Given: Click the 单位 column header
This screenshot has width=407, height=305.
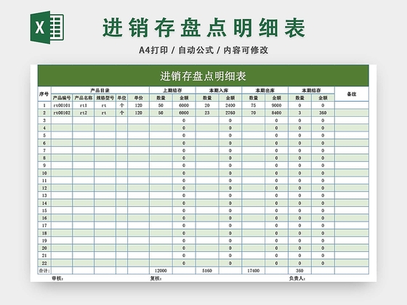Looking at the screenshot, I should [x=122, y=98].
